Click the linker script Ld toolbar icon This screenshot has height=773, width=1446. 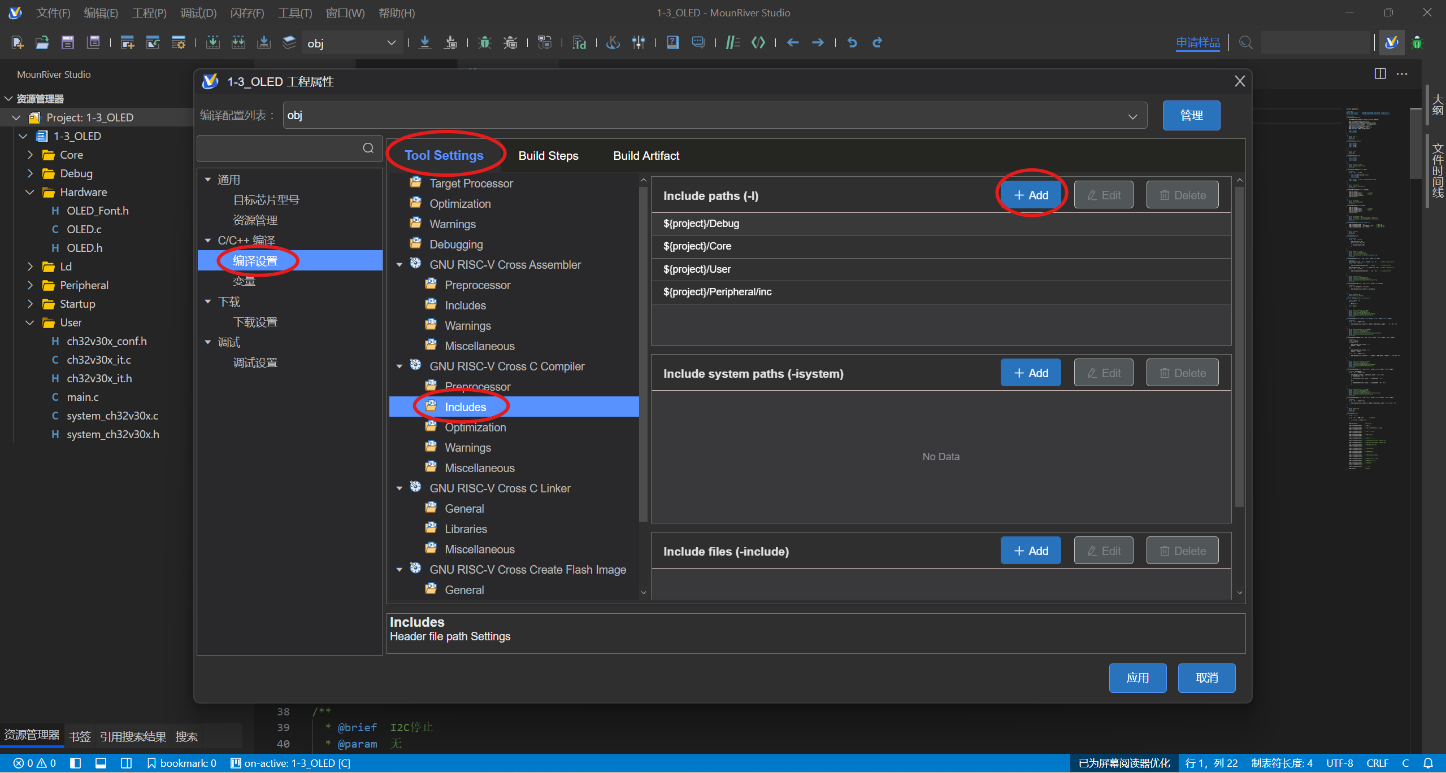[x=579, y=42]
